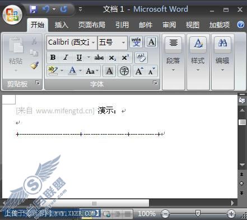Switch to the 插入 tab
Screen dimensions: 247x220
pyautogui.click(x=61, y=25)
